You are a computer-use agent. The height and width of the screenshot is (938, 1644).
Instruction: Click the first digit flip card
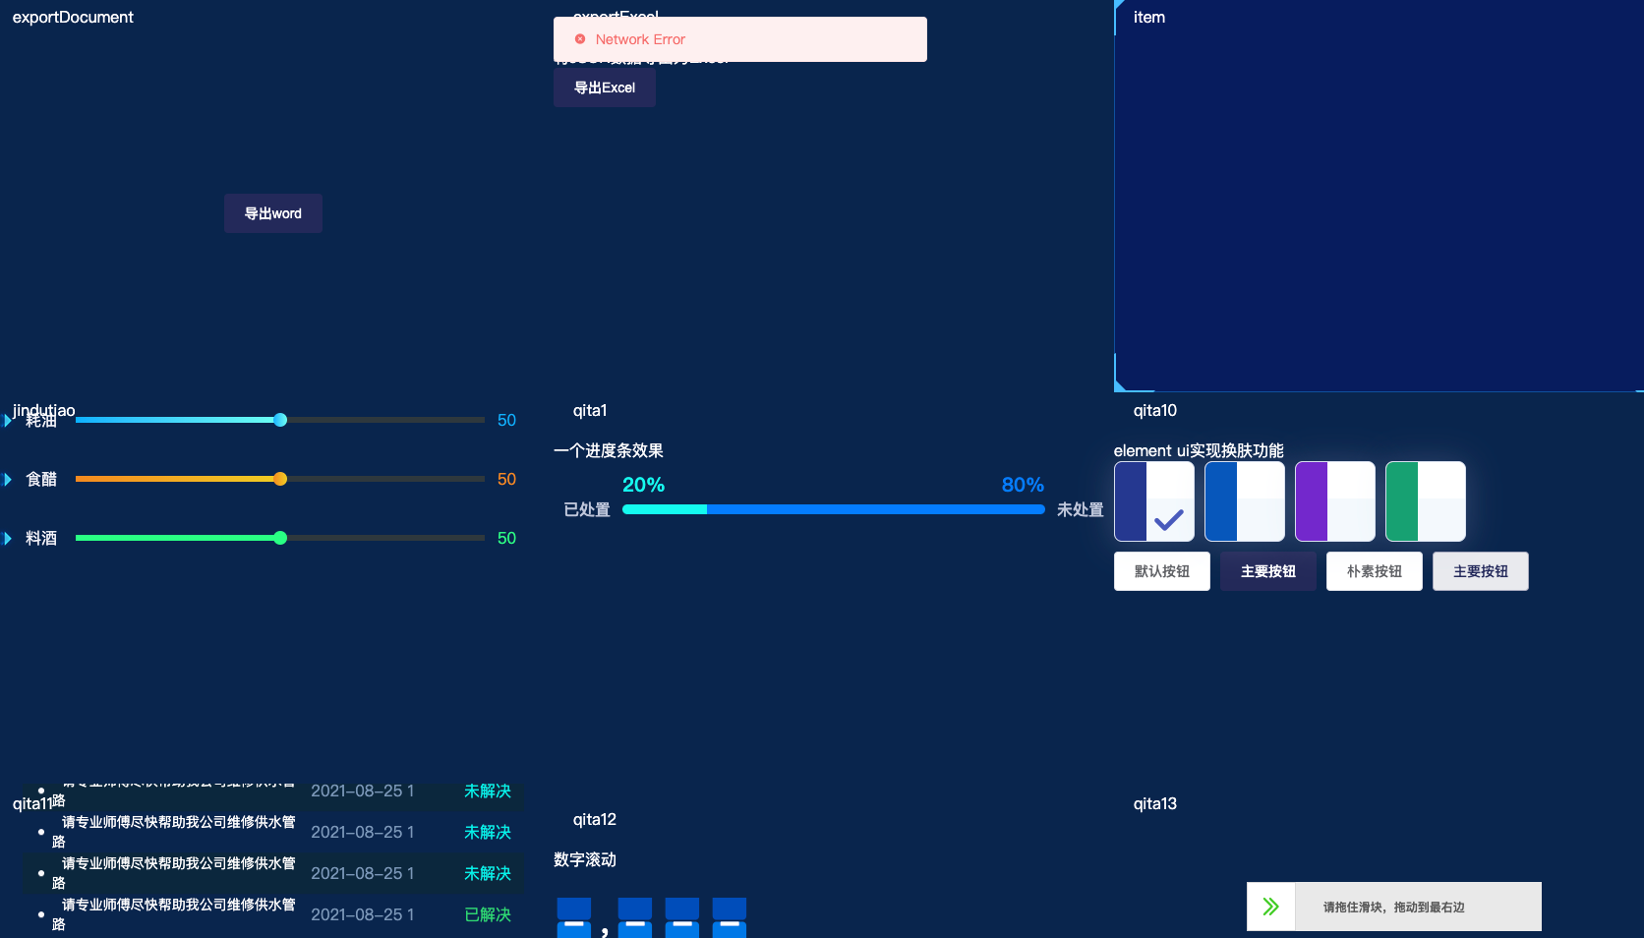[x=574, y=917]
